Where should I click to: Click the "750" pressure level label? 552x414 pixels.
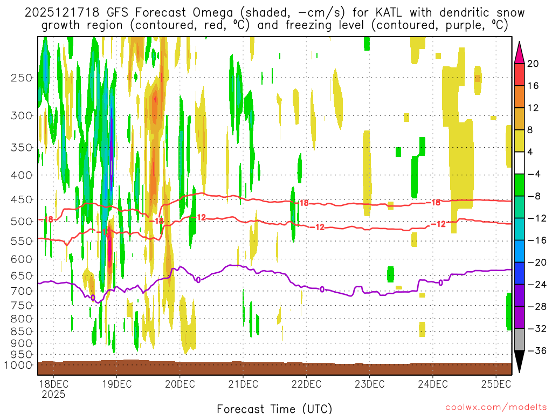pos(22,306)
